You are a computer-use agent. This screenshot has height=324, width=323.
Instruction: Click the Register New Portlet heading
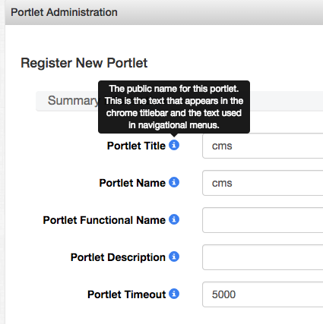click(x=84, y=63)
